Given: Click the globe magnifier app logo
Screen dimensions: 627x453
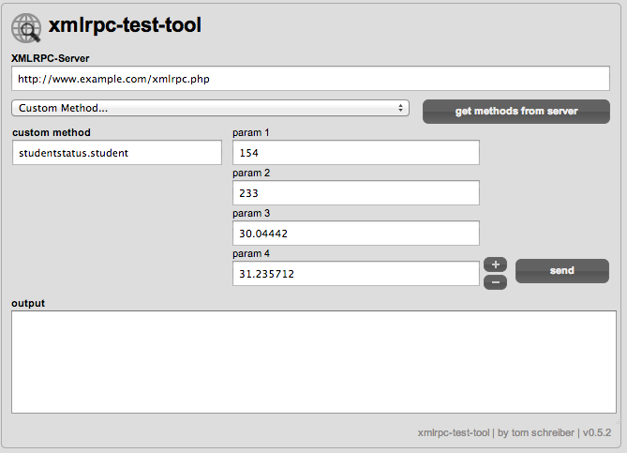Looking at the screenshot, I should tap(26, 28).
